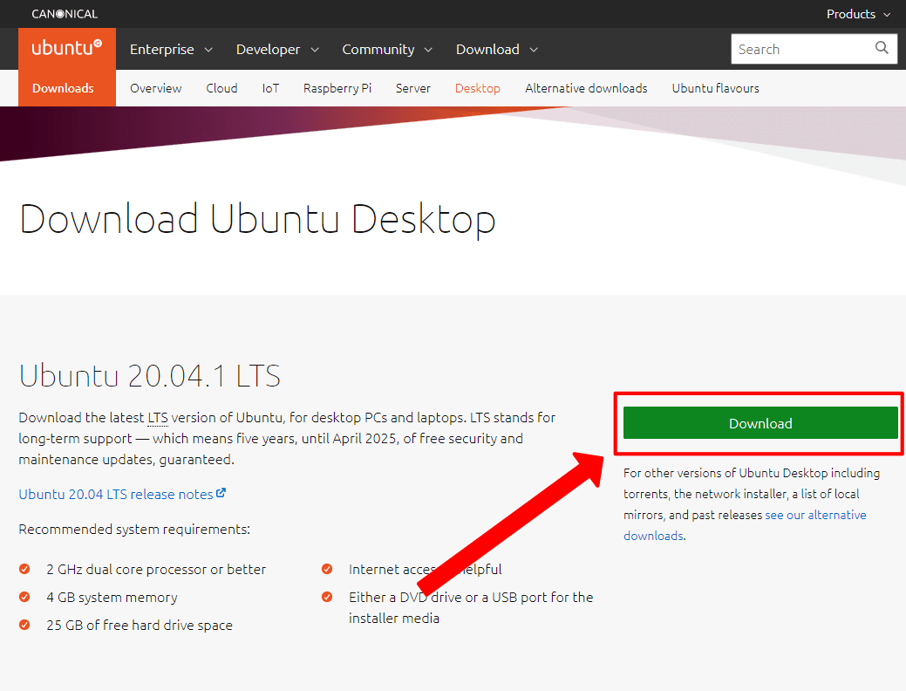
Task: Follow the 'see our alternative downloads' link
Action: [x=745, y=525]
